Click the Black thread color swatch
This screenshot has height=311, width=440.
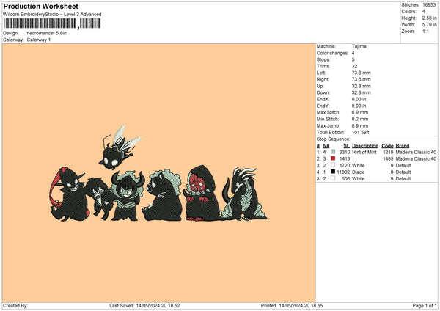click(333, 172)
